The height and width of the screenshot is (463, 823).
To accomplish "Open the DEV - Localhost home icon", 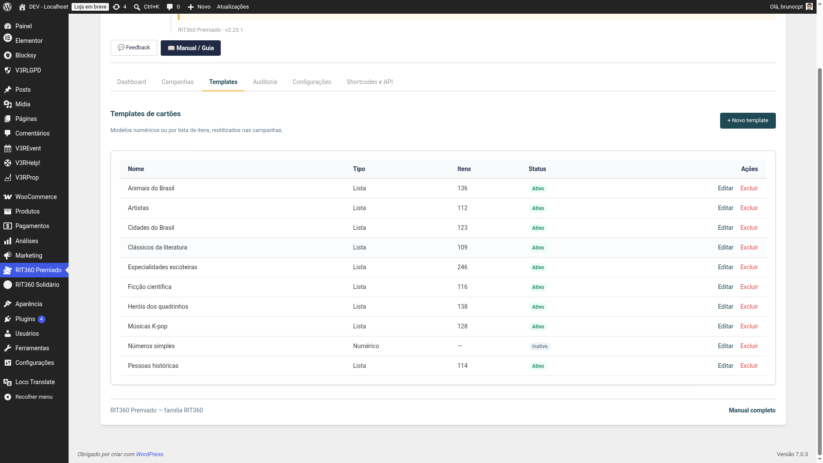I will click(x=22, y=7).
